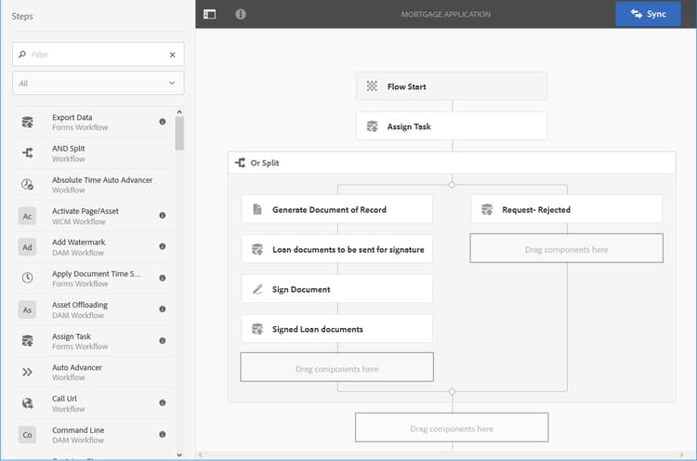Viewport: 697px width, 461px height.
Task: Click the Or Split branch icon
Action: 240,163
